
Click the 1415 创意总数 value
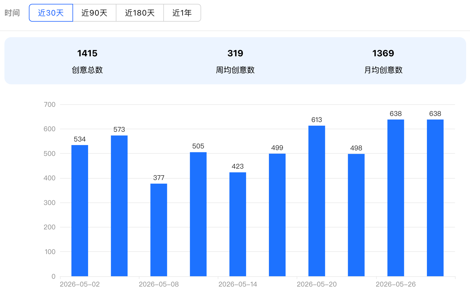coord(87,53)
